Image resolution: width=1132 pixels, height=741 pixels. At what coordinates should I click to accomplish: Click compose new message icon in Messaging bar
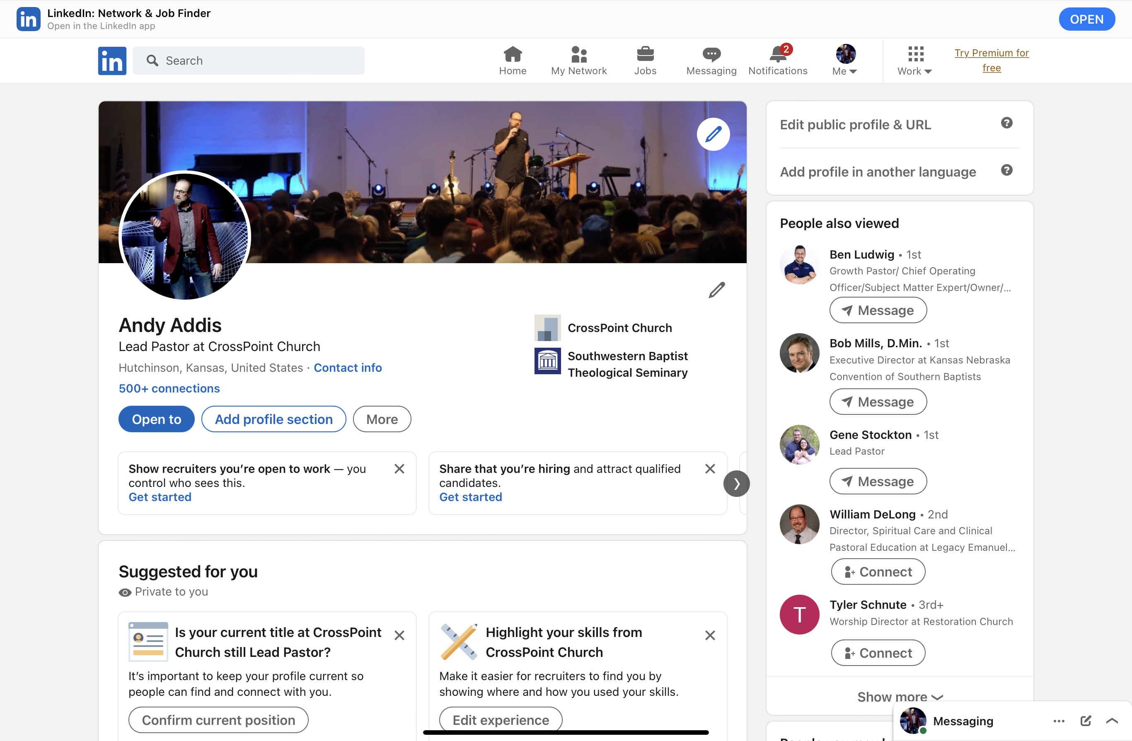1086,721
